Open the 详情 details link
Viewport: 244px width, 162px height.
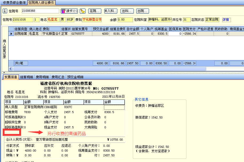pos(226,20)
